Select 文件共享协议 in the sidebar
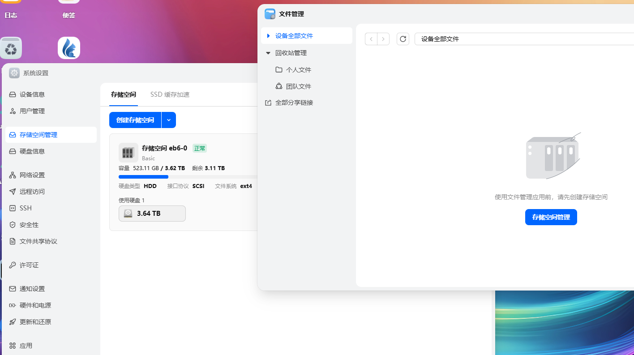This screenshot has height=355, width=634. pos(51,241)
